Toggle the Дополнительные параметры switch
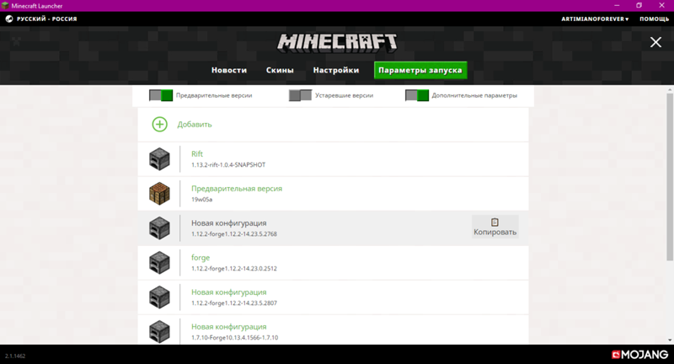 tap(417, 95)
